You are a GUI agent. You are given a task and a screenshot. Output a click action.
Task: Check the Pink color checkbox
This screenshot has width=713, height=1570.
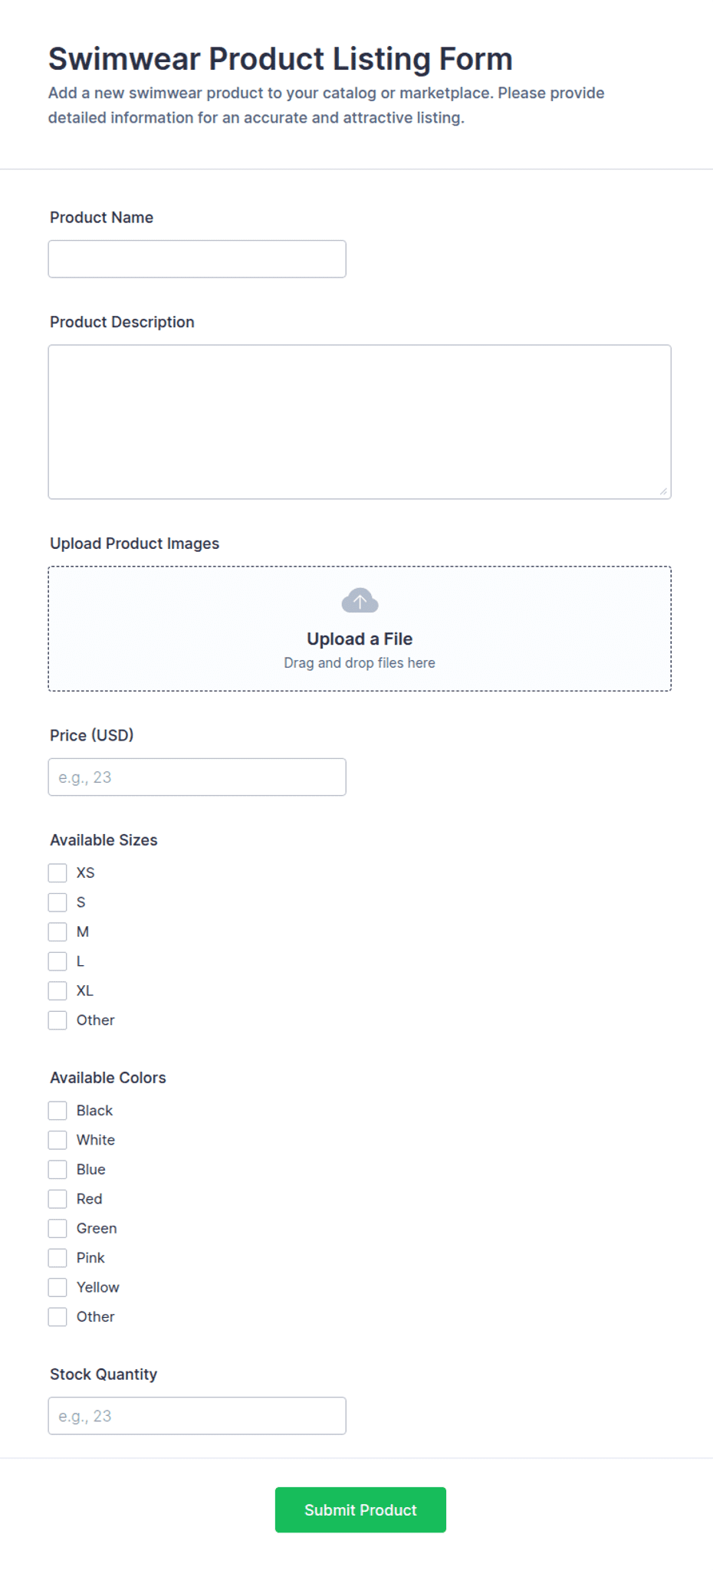pos(58,1258)
